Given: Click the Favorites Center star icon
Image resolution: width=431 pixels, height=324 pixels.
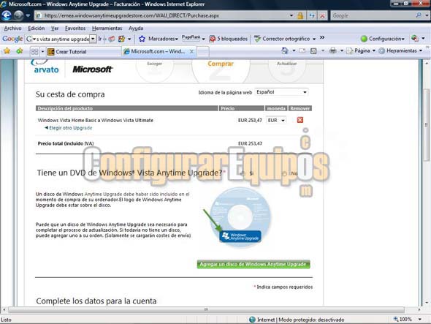Looking at the screenshot, I should [7, 51].
